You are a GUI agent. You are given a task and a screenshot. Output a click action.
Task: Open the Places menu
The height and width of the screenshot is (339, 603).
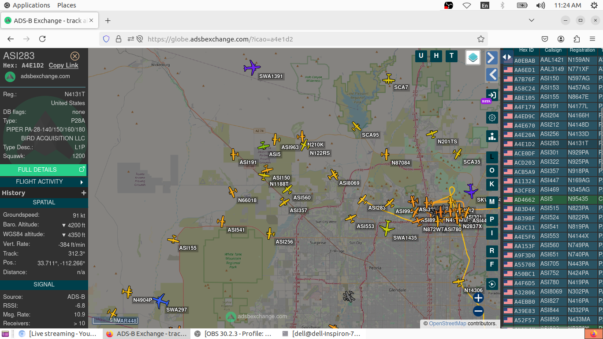pos(67,5)
